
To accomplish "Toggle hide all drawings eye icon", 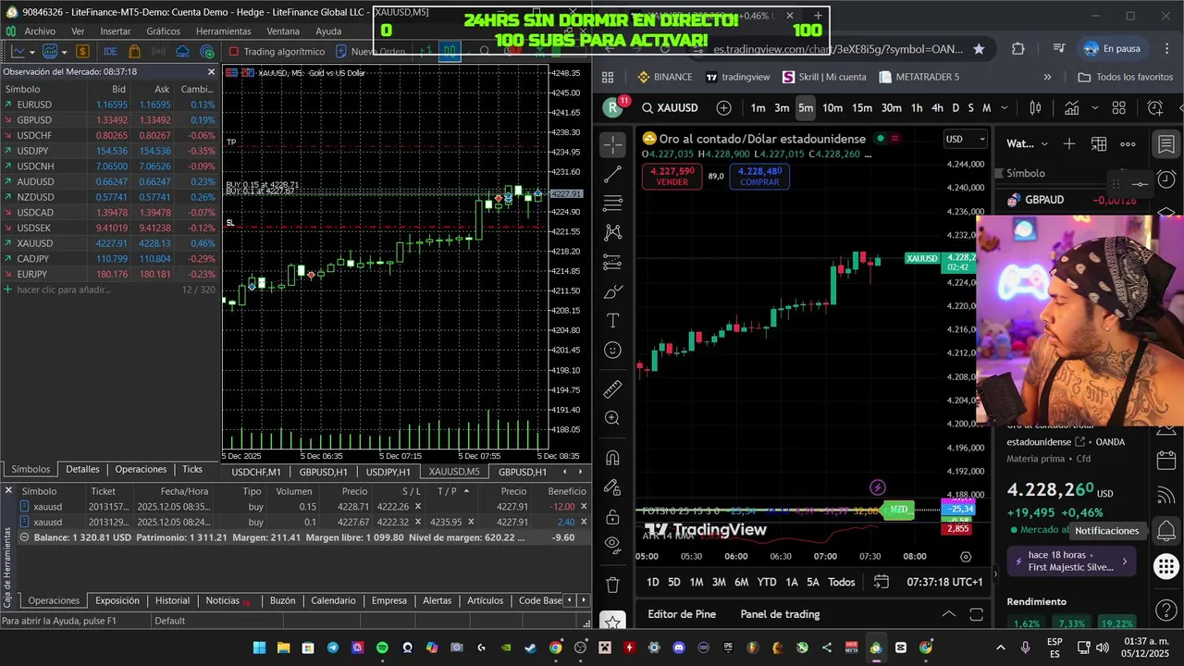I will pyautogui.click(x=612, y=544).
